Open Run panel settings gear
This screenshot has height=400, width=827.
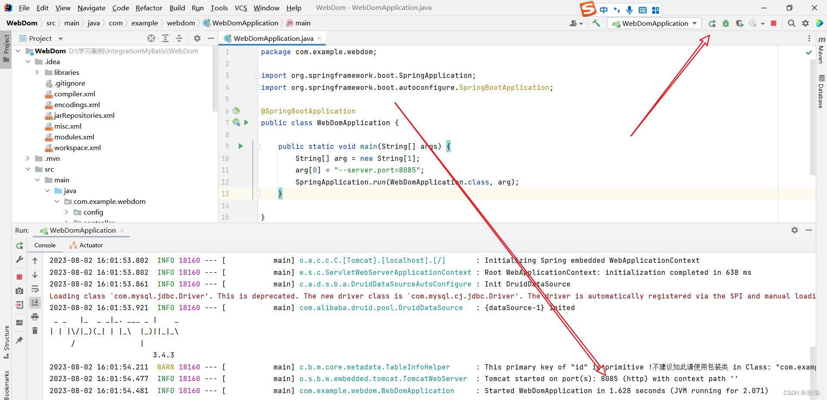click(795, 230)
